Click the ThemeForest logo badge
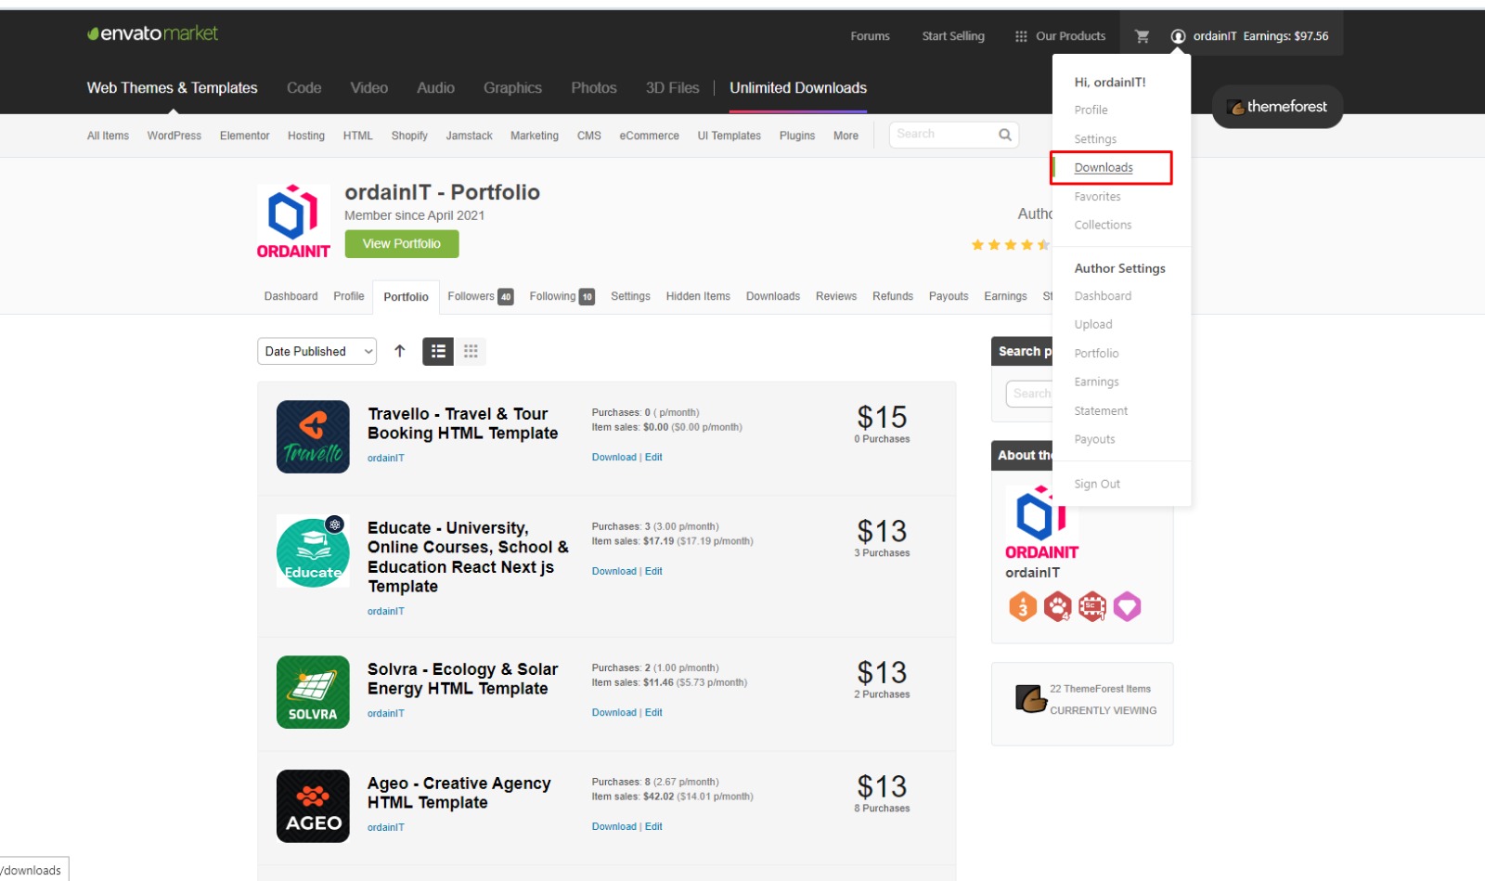Viewport: 1485px width, 881px height. pyautogui.click(x=1277, y=107)
